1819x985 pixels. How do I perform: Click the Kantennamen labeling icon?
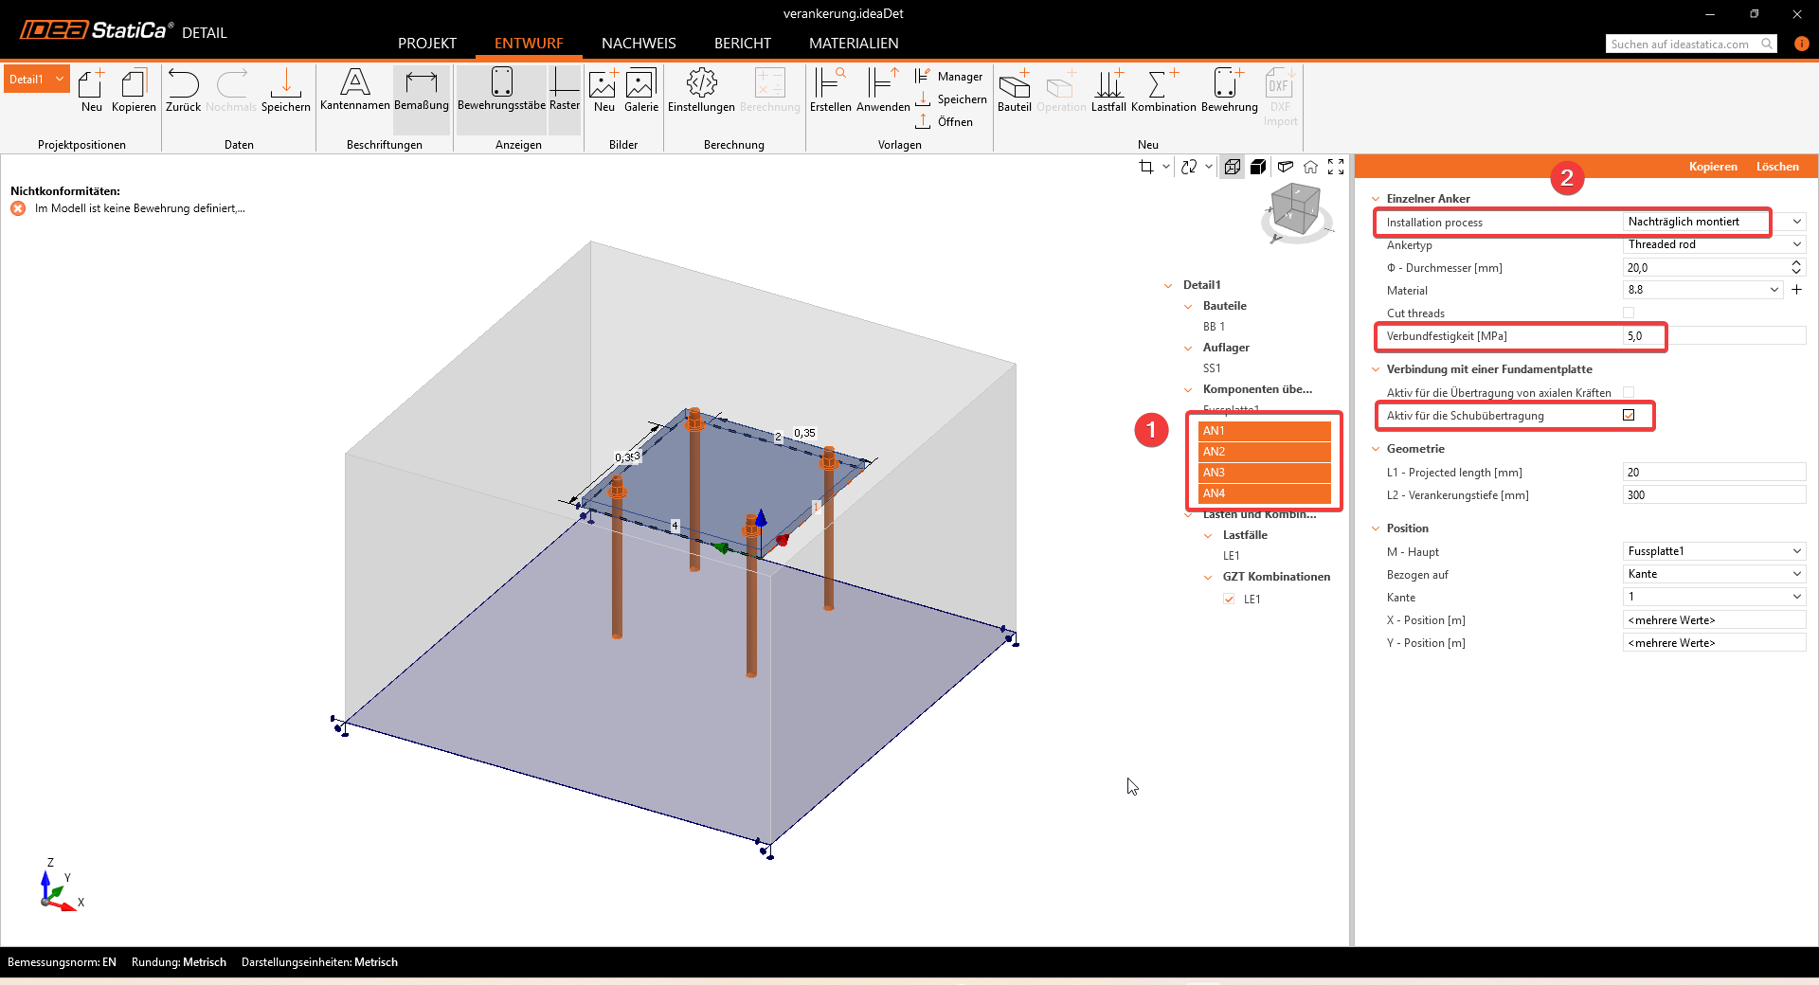[x=355, y=84]
